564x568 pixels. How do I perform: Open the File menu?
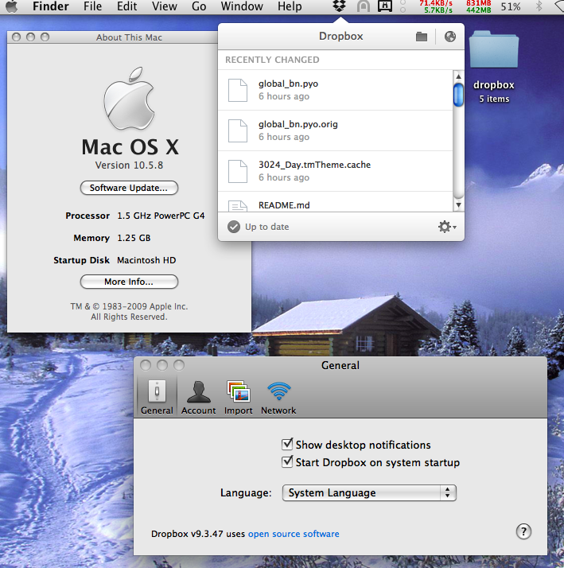coord(93,6)
